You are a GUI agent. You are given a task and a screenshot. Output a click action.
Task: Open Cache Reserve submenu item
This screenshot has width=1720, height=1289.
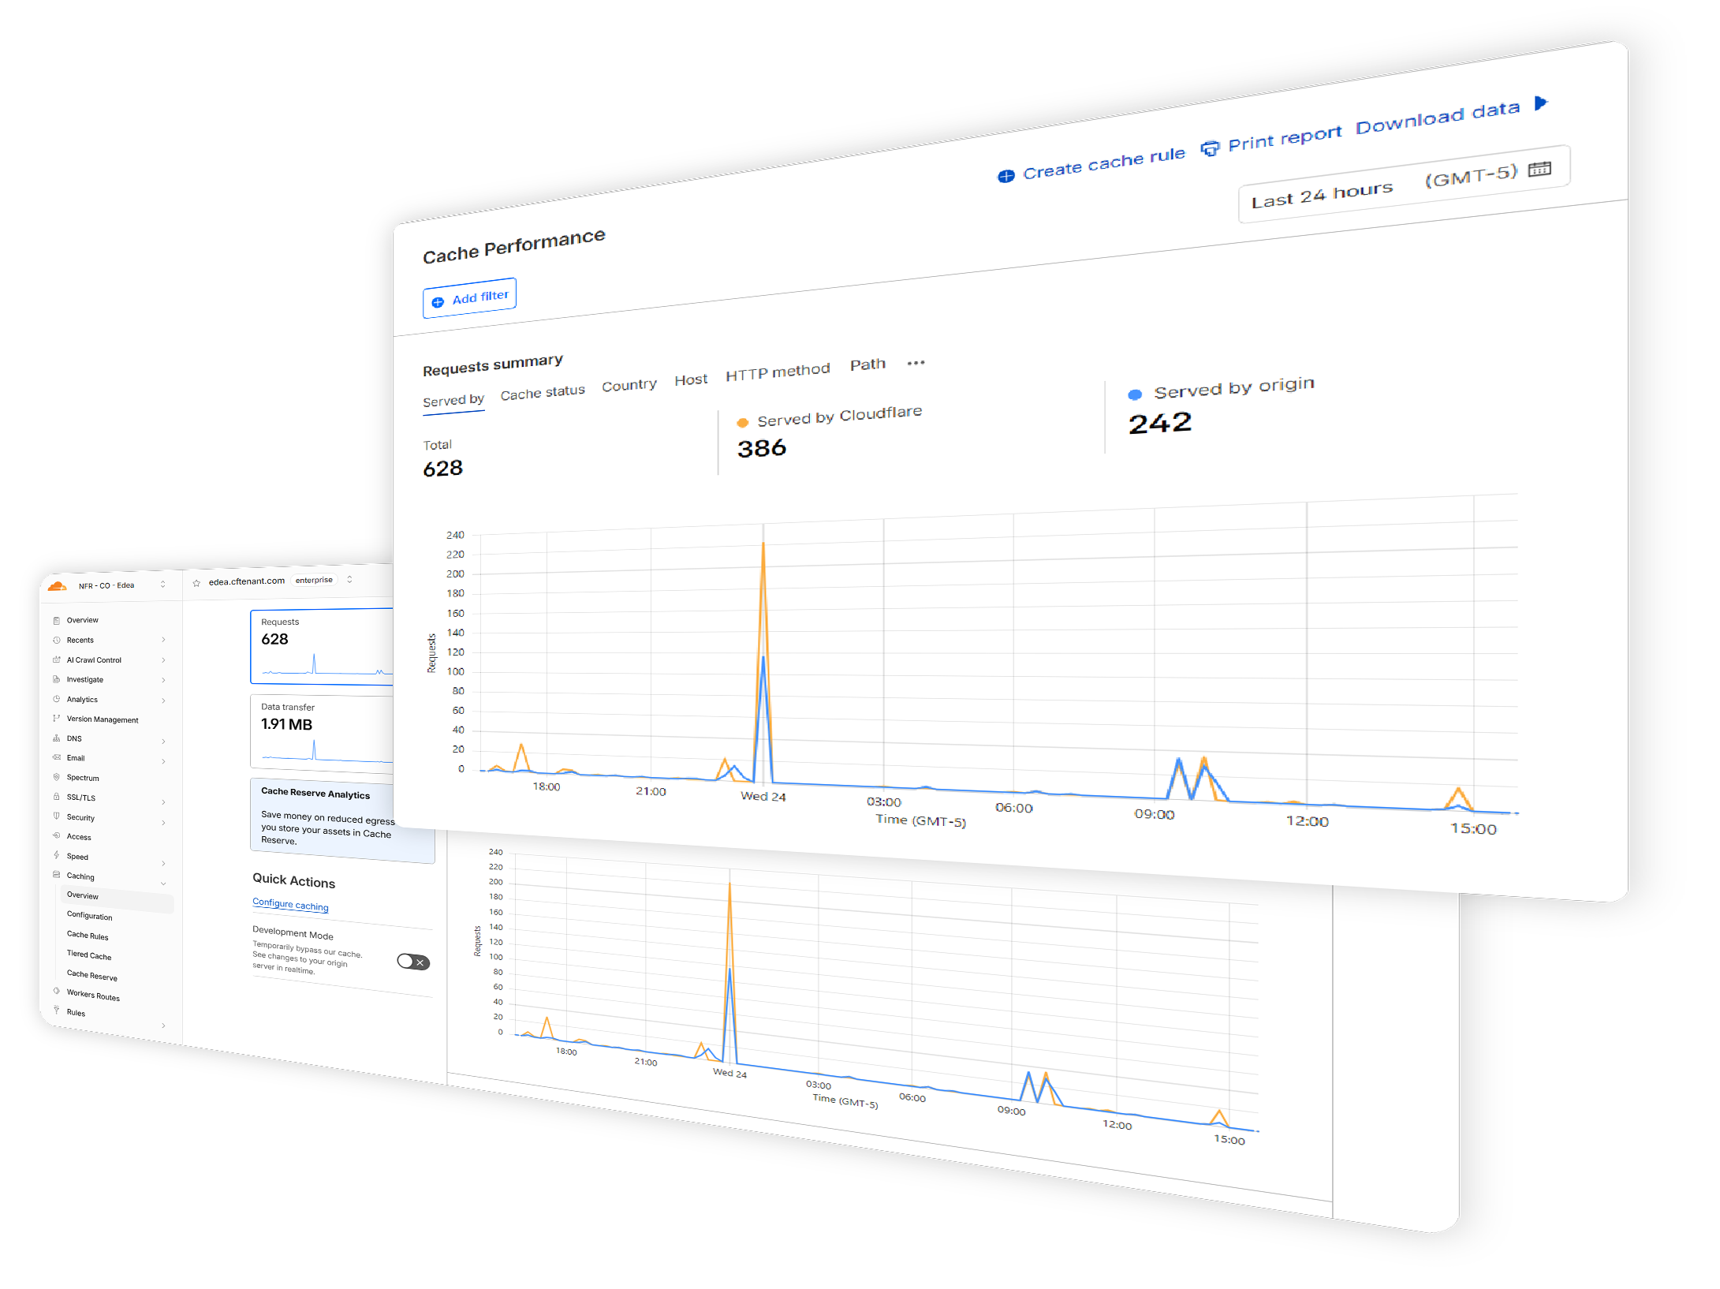point(91,976)
